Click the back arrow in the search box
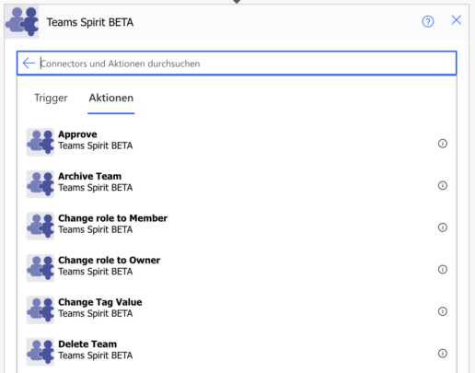The image size is (475, 373). point(29,64)
